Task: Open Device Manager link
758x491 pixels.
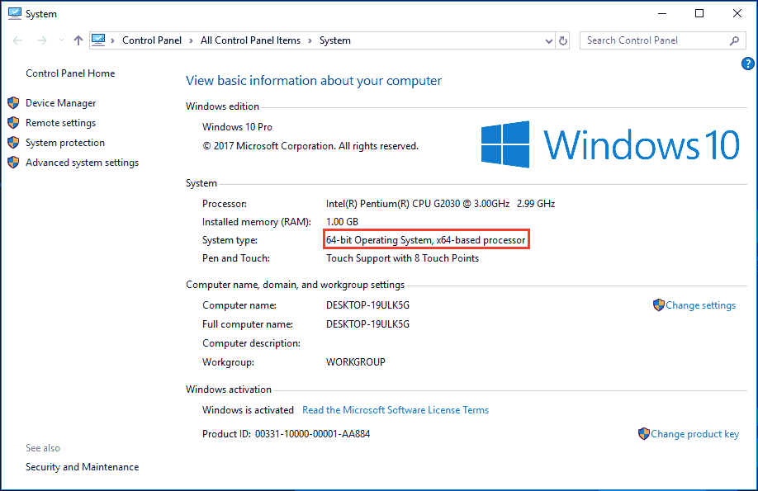Action: [60, 103]
